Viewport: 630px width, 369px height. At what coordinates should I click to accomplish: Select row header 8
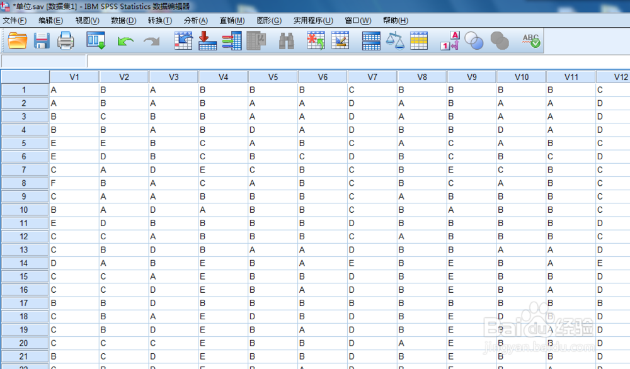pyautogui.click(x=25, y=183)
